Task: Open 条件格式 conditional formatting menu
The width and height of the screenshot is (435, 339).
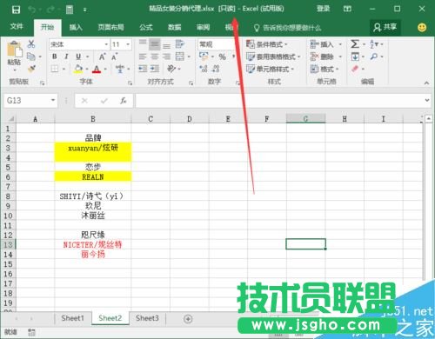Action: 267,44
